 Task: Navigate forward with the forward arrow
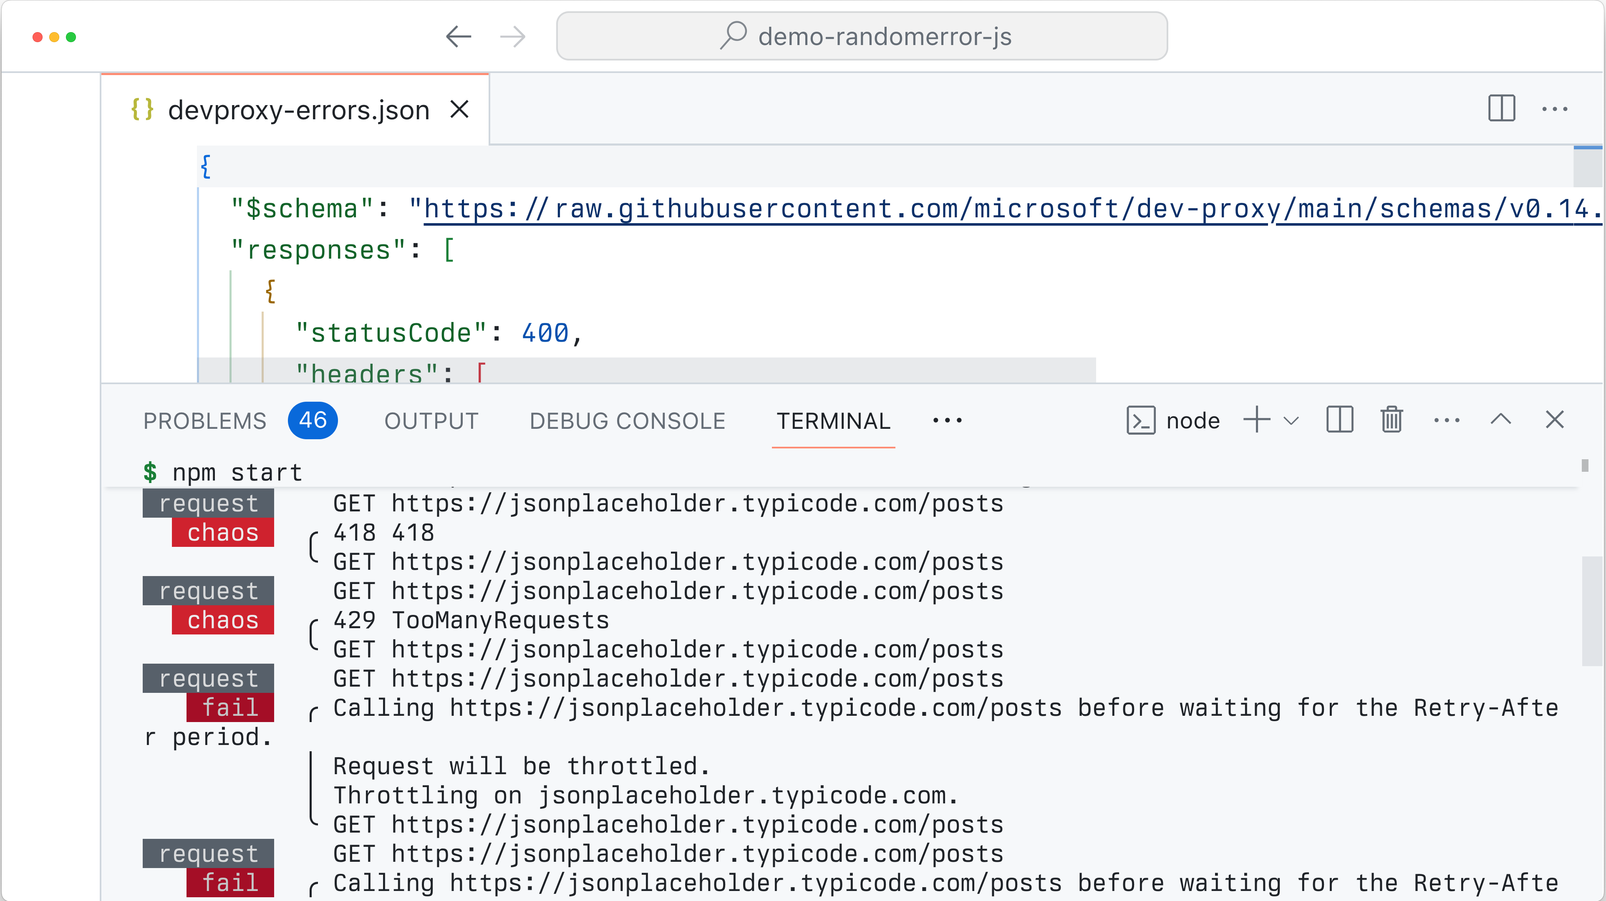coord(512,36)
